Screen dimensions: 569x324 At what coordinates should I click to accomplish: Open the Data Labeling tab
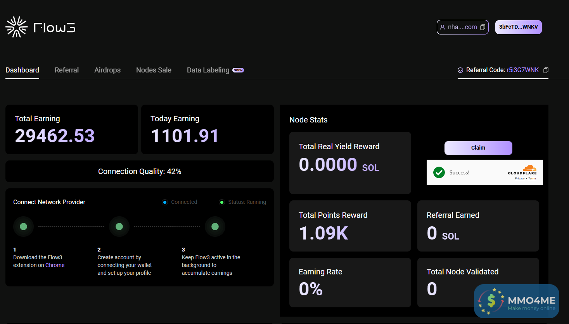(208, 70)
